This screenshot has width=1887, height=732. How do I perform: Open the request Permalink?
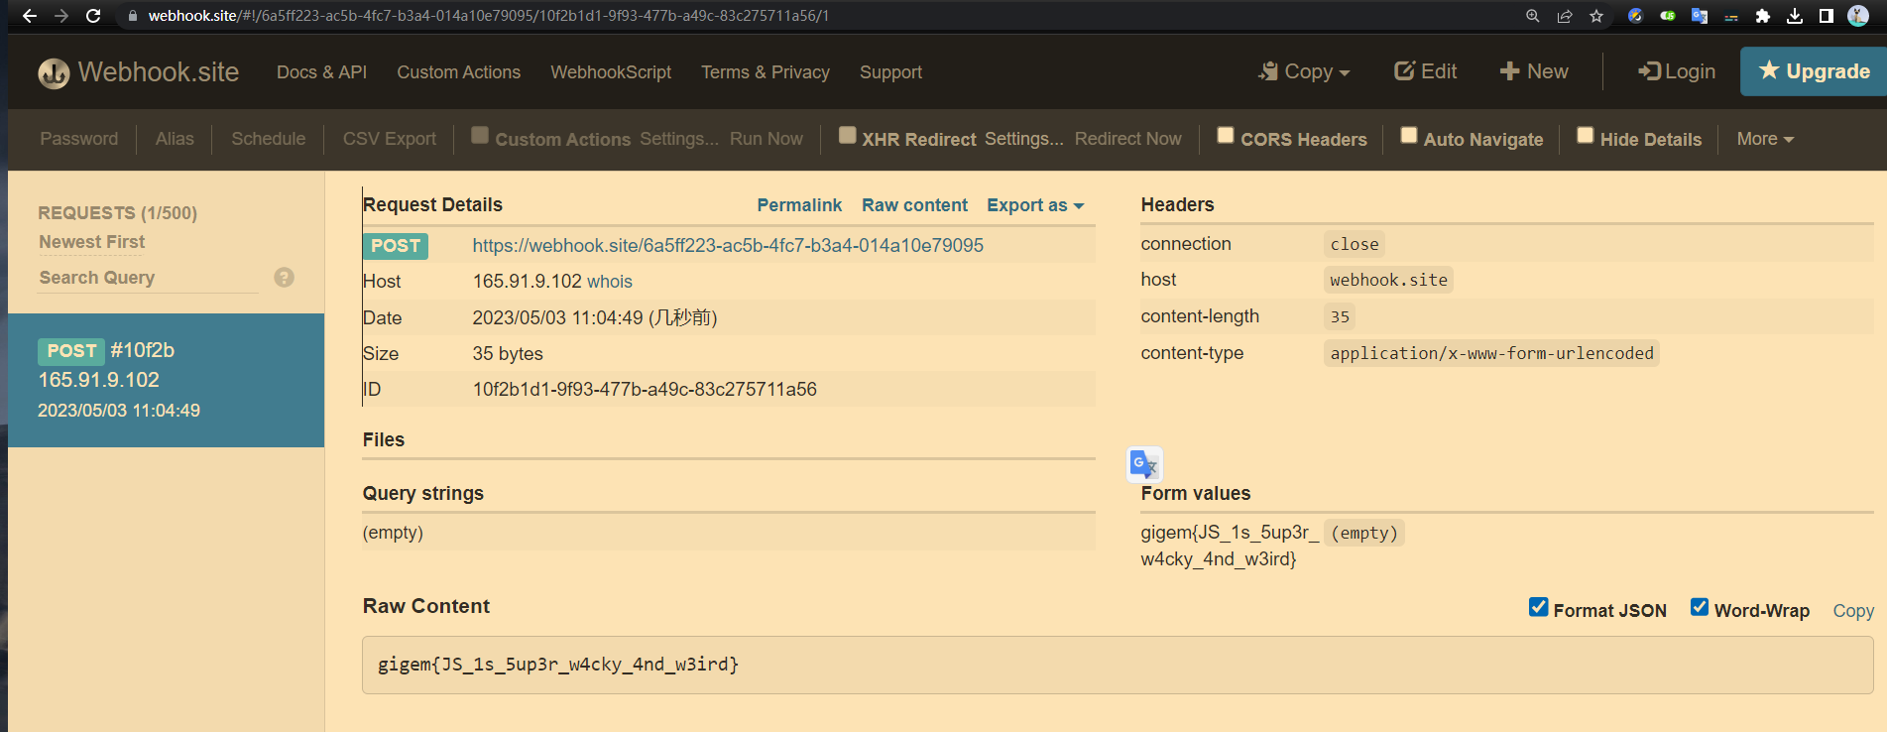point(799,205)
